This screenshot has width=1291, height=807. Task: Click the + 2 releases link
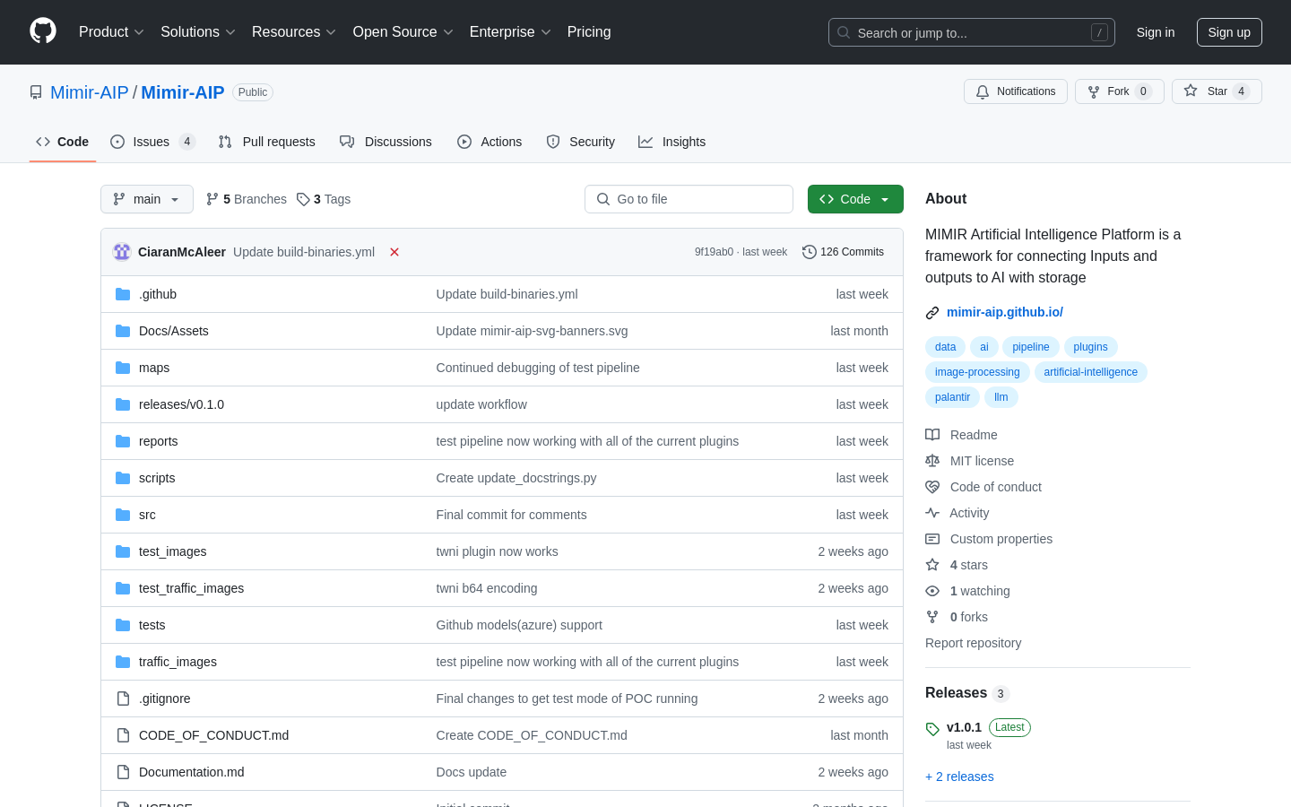[959, 777]
